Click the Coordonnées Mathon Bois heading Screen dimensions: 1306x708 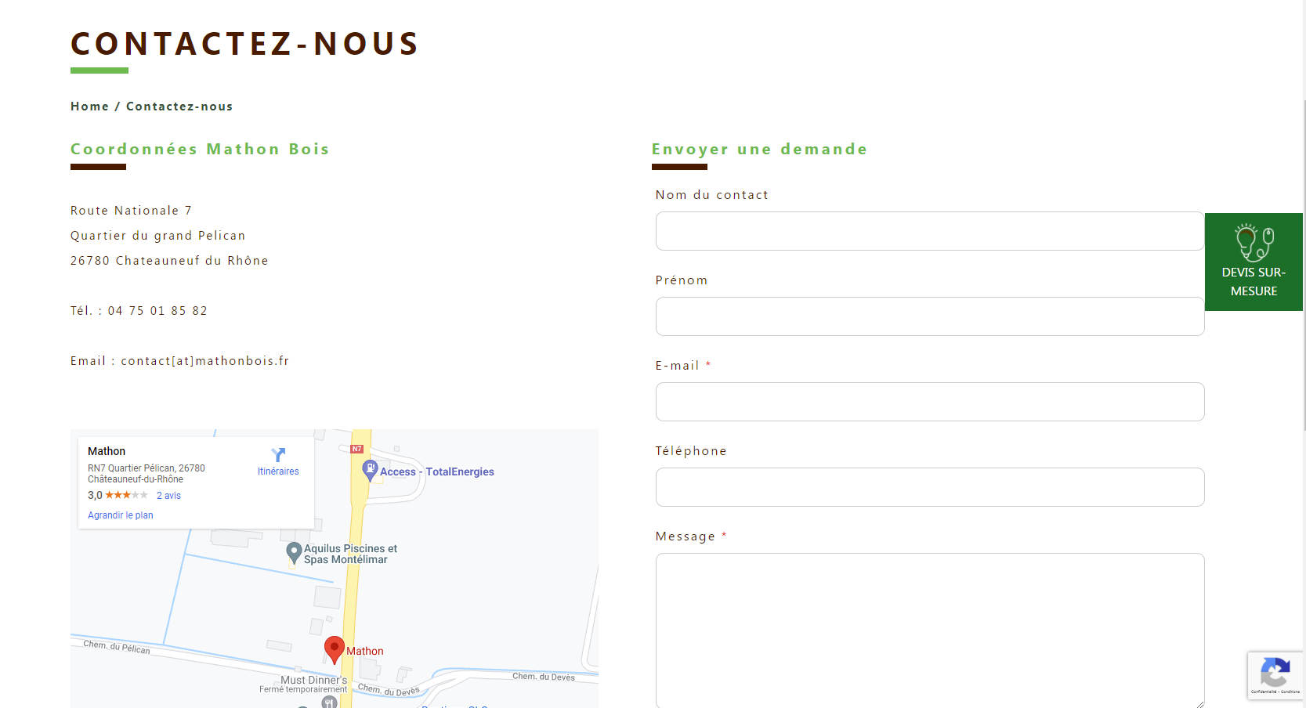click(200, 149)
